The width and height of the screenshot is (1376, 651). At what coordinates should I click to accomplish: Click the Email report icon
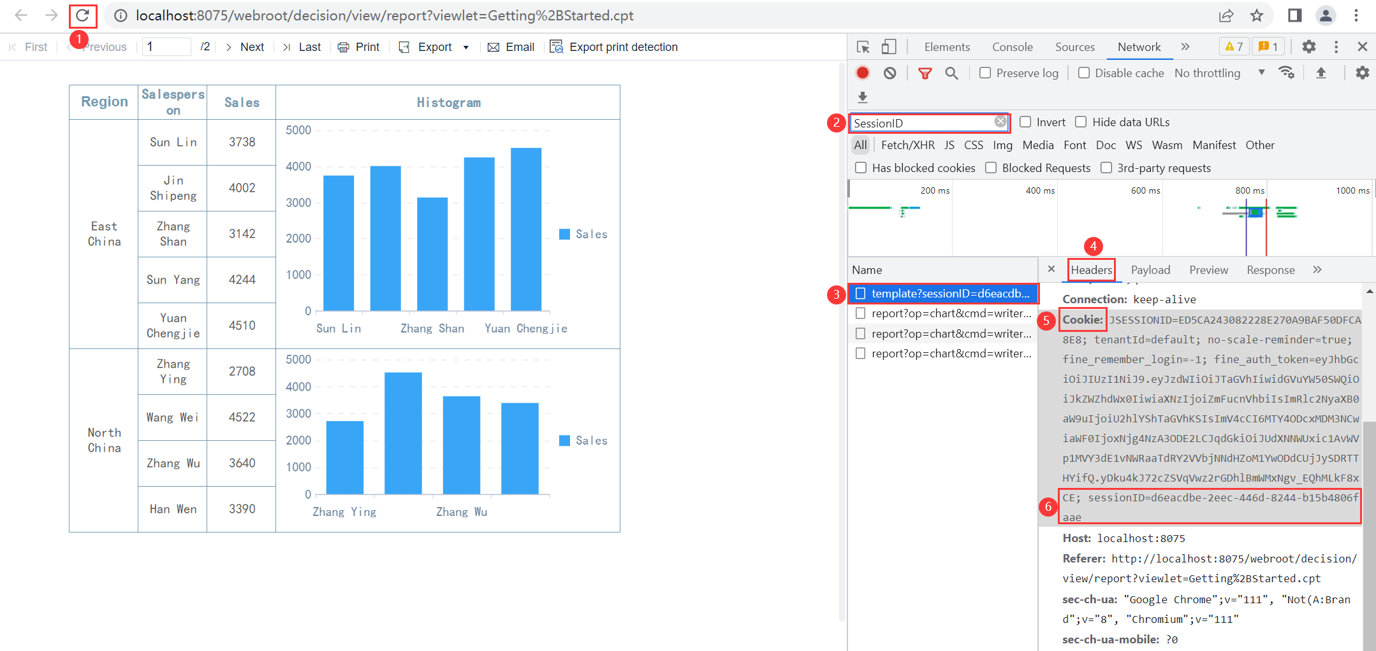[492, 46]
